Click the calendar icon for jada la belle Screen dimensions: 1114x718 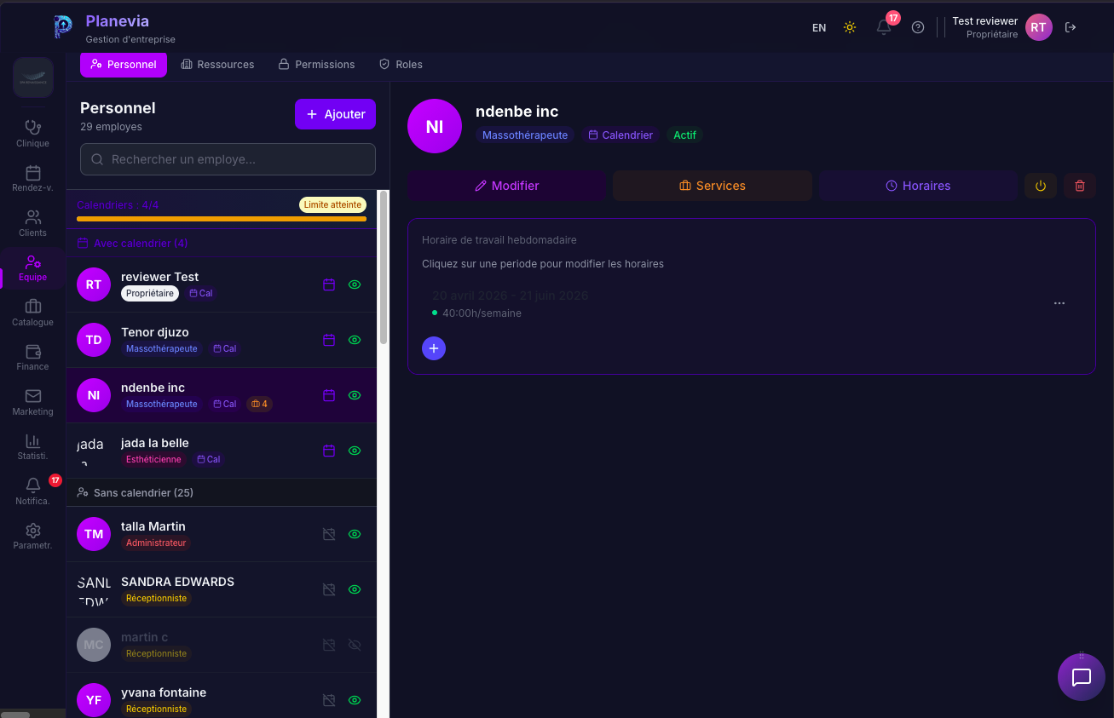(329, 451)
